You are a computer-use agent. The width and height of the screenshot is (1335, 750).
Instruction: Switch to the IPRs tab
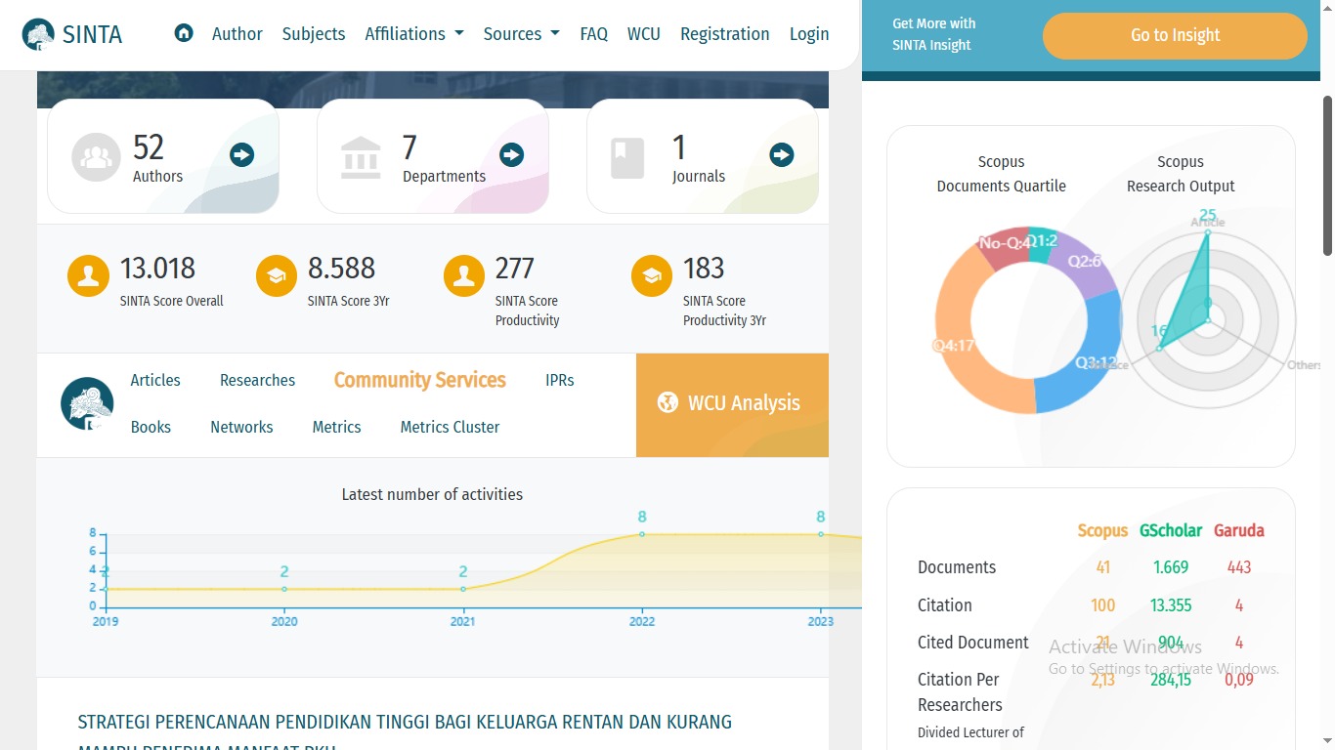coord(560,380)
